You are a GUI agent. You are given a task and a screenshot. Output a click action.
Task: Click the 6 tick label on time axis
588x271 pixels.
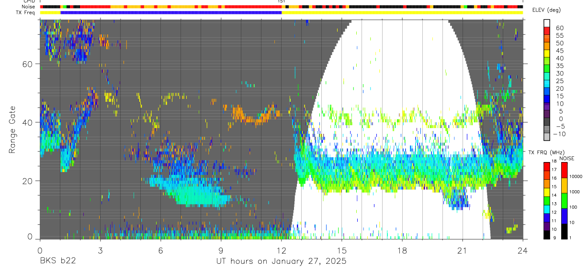[160, 250]
